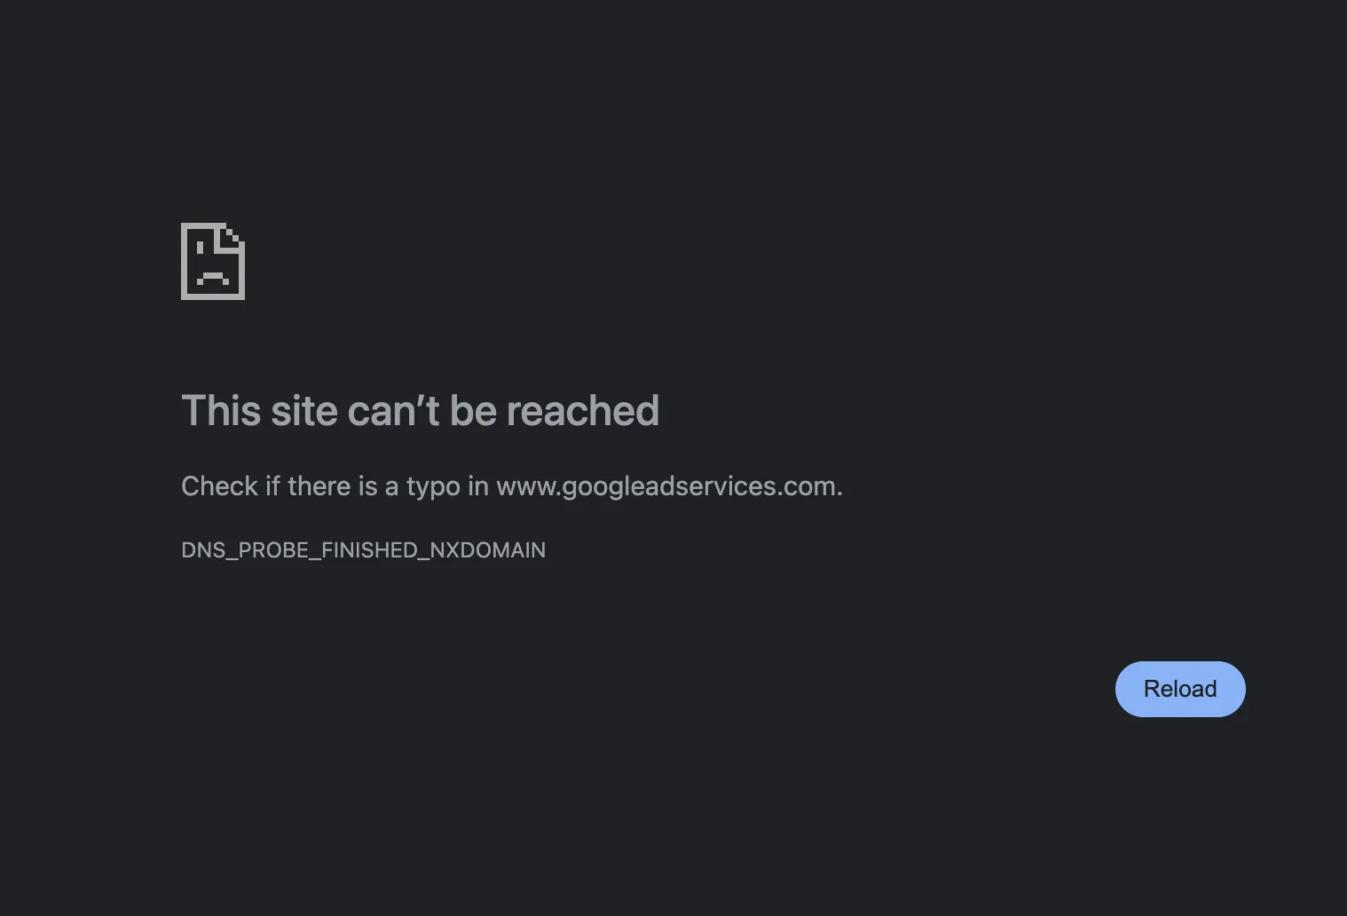1347x916 pixels.
Task: Select the word "reached" in the heading
Action: [583, 411]
